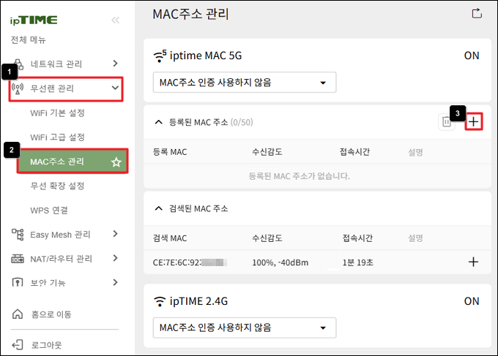Click 접속시간 header in registered MAC table
This screenshot has width=498, height=356.
point(354,152)
